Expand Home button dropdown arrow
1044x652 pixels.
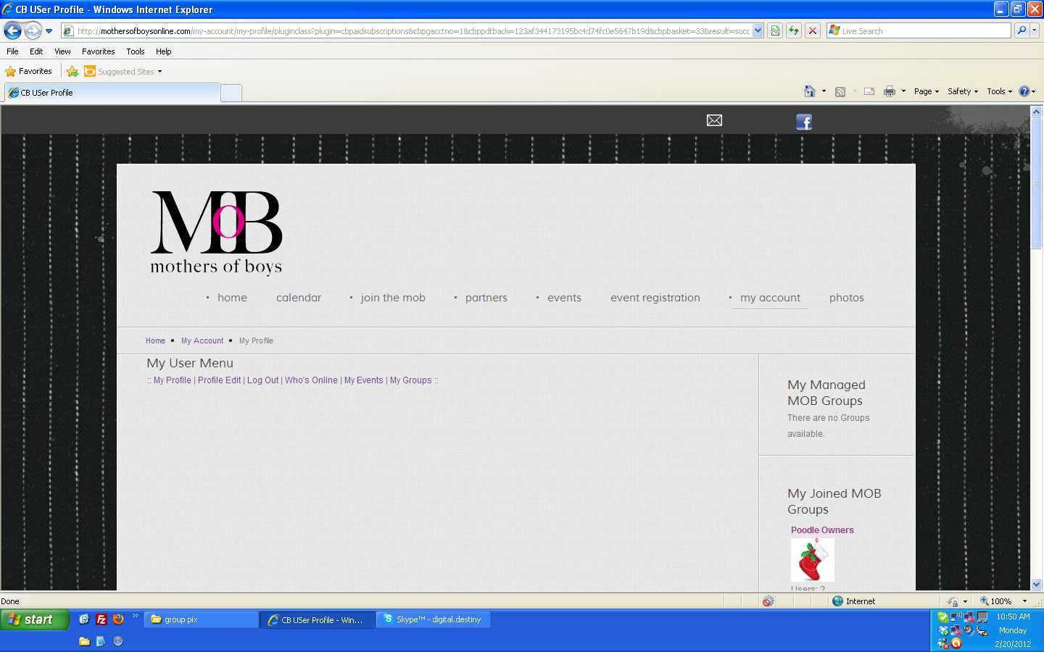point(824,91)
